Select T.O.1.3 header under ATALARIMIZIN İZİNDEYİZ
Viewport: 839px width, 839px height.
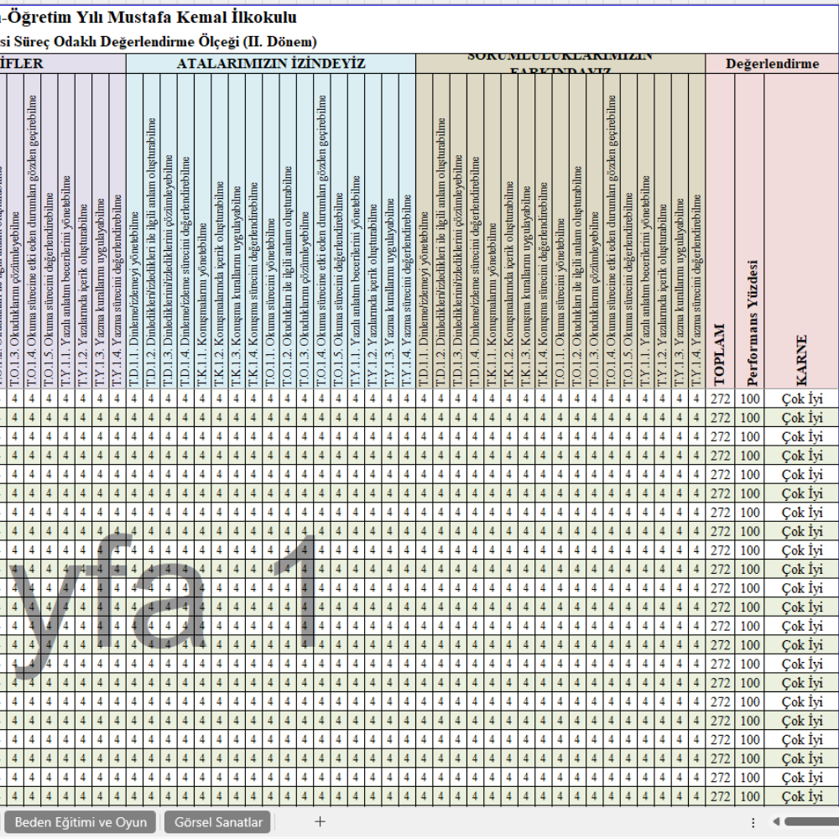pos(305,232)
